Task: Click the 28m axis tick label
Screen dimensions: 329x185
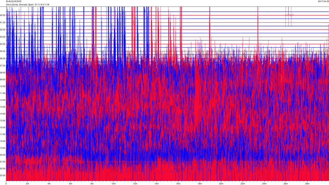Action: coord(307,184)
